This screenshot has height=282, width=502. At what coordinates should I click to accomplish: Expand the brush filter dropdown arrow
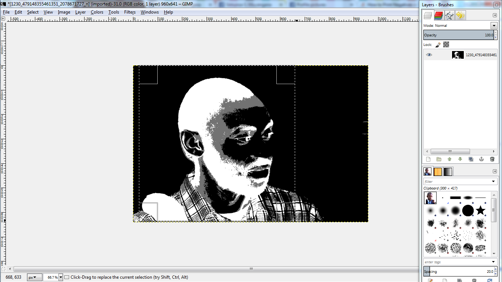point(494,181)
